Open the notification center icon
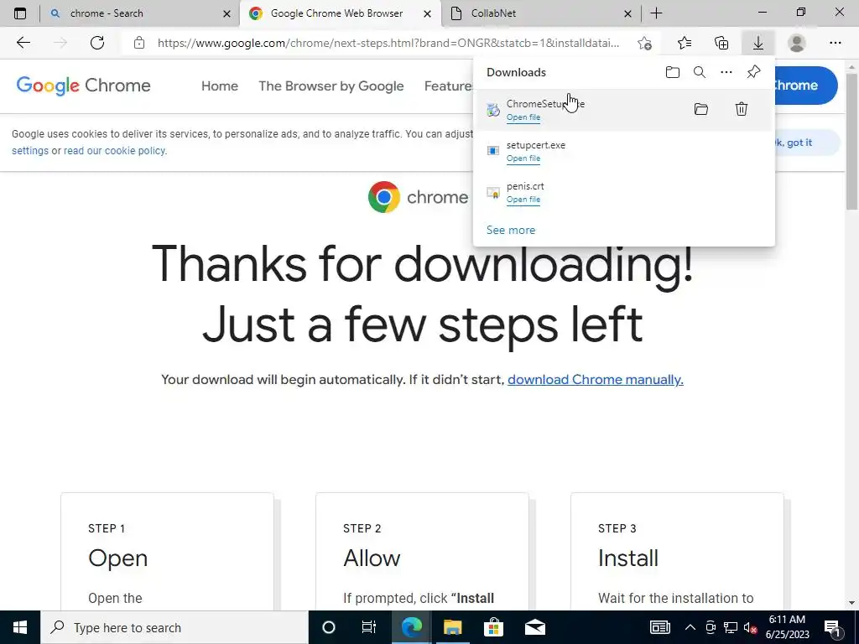 pos(832,627)
